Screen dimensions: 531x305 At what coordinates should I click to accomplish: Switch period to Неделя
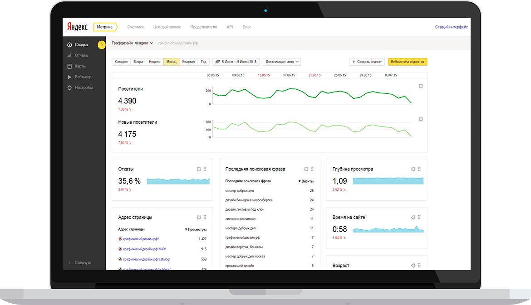click(154, 62)
